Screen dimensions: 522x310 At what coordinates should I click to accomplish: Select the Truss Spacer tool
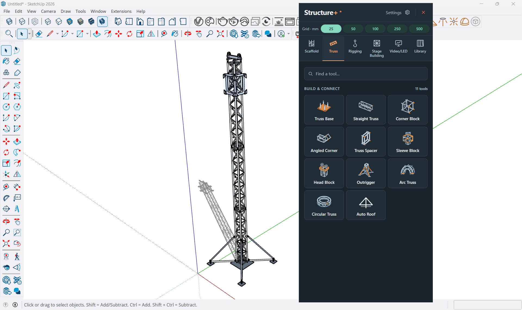pyautogui.click(x=366, y=141)
